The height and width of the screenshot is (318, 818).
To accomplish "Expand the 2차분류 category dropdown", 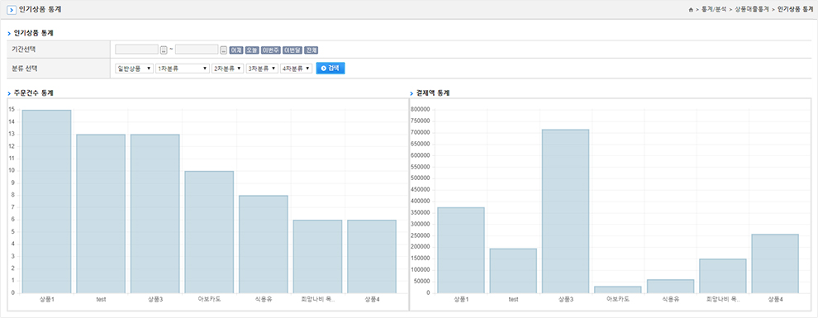I will (228, 69).
